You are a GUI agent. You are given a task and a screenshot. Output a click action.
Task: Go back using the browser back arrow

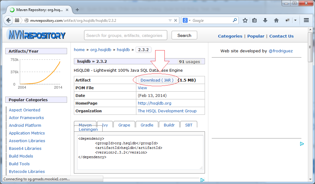click(8, 20)
